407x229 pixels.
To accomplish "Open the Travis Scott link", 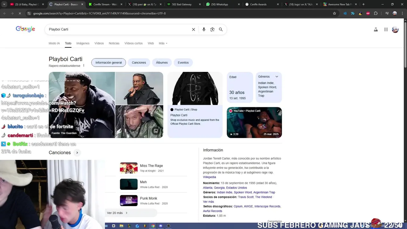I will point(246,197).
